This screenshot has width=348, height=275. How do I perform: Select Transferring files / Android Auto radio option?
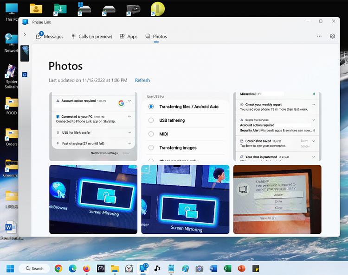coord(151,106)
